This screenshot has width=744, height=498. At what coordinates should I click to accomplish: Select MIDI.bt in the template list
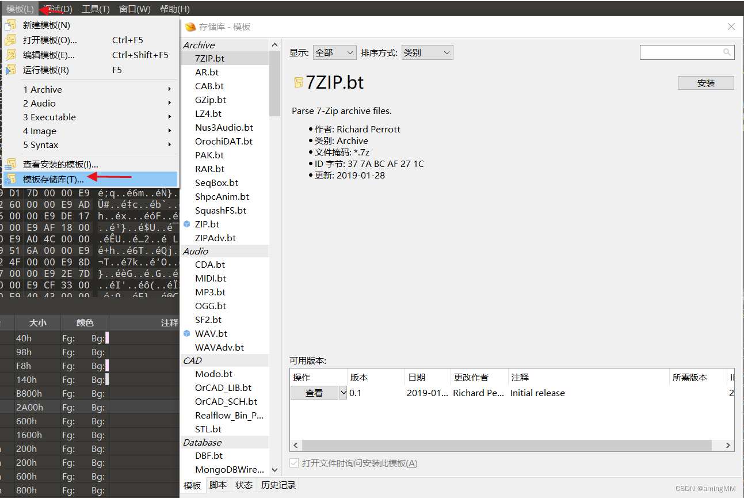pos(224,278)
